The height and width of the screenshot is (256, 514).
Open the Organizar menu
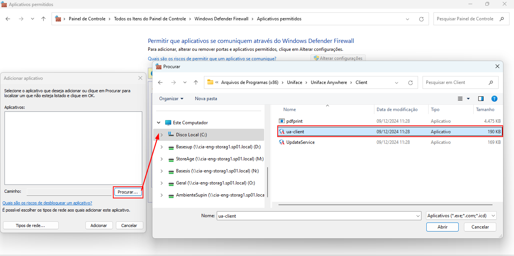click(171, 99)
